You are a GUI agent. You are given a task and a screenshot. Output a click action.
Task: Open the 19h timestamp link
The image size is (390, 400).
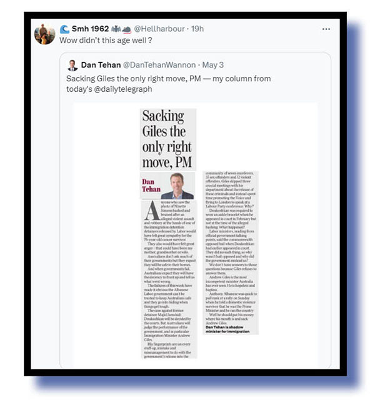(197, 29)
